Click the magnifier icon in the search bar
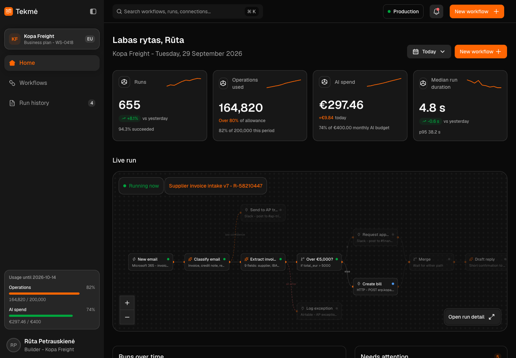Viewport: 516px width, 358px height. coord(119,11)
